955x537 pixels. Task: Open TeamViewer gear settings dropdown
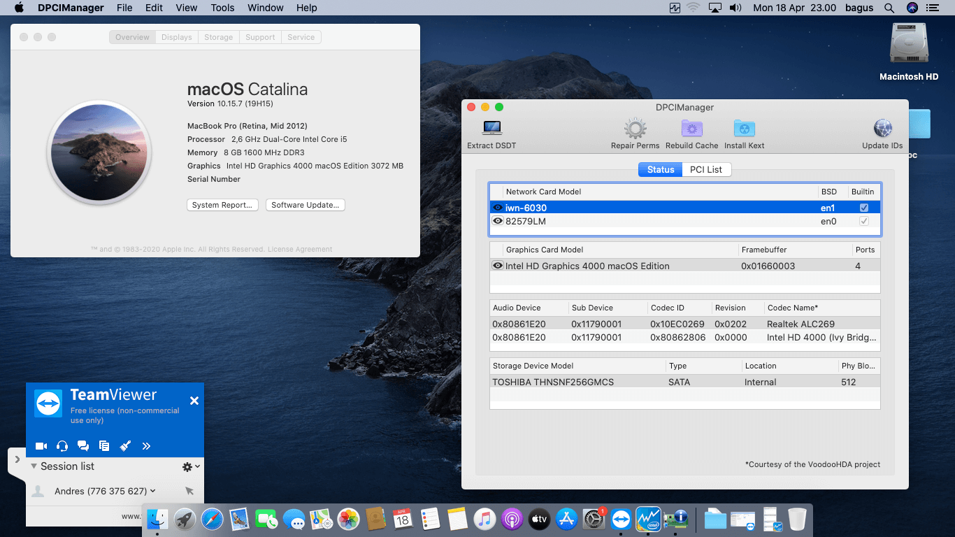191,466
